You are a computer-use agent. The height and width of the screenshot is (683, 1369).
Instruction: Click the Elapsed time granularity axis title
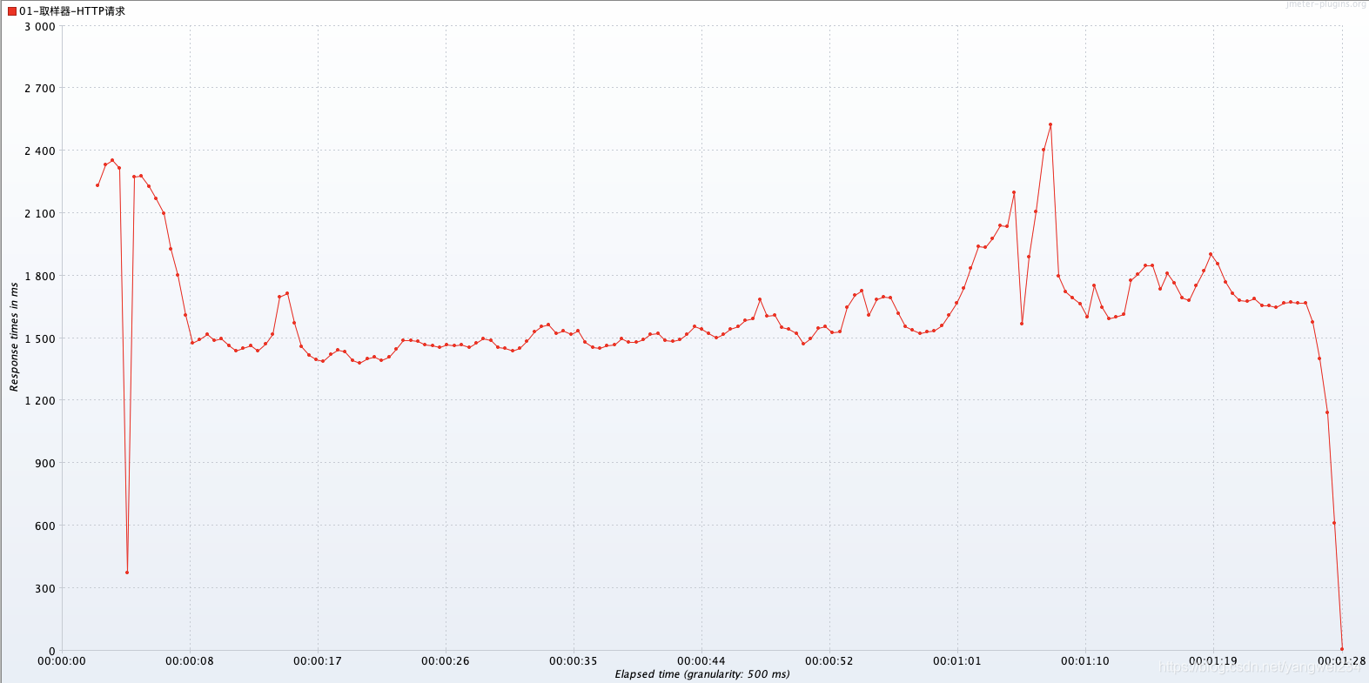(702, 674)
